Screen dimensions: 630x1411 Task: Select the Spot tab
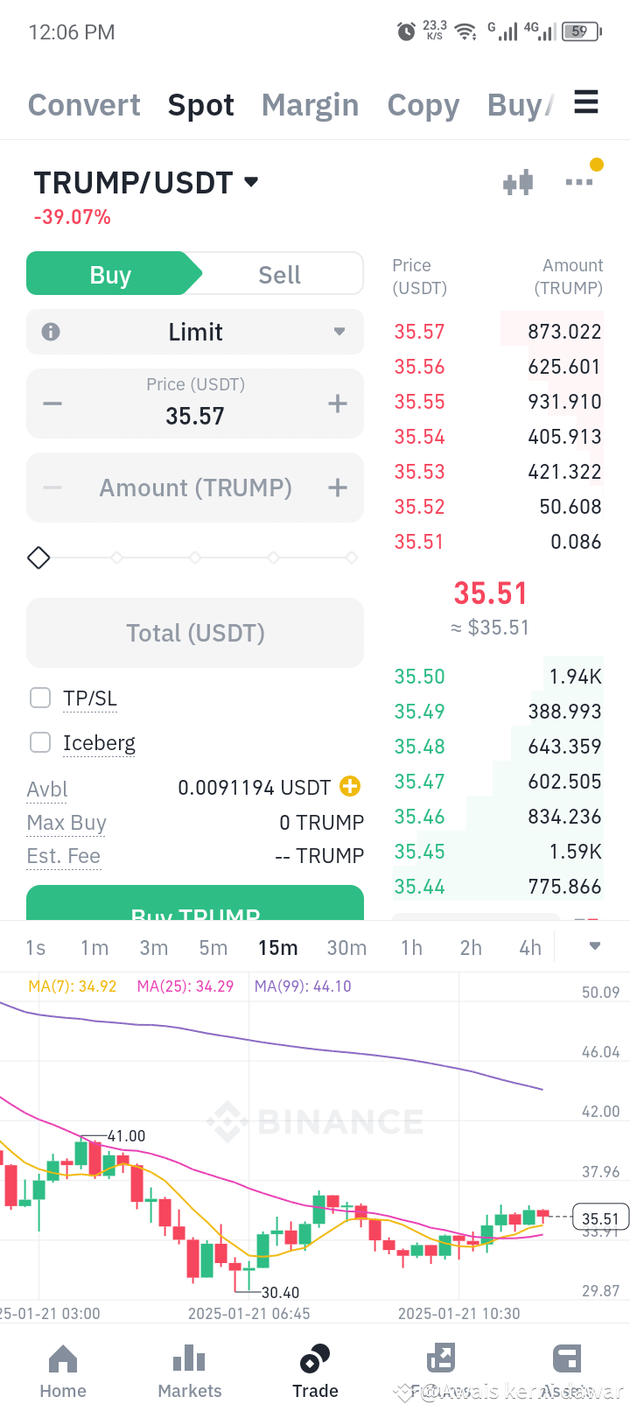point(201,105)
